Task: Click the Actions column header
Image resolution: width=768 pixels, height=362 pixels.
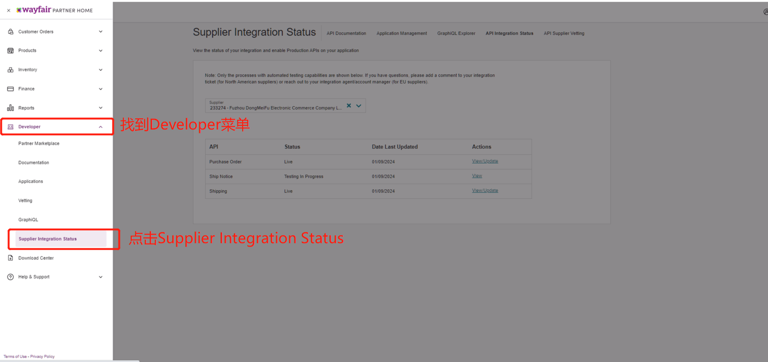Action: point(482,147)
